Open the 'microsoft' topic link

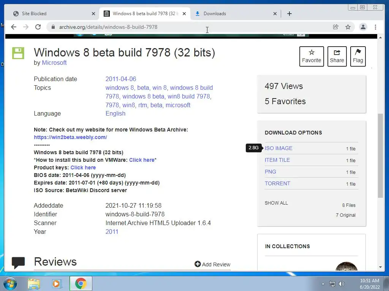click(178, 105)
